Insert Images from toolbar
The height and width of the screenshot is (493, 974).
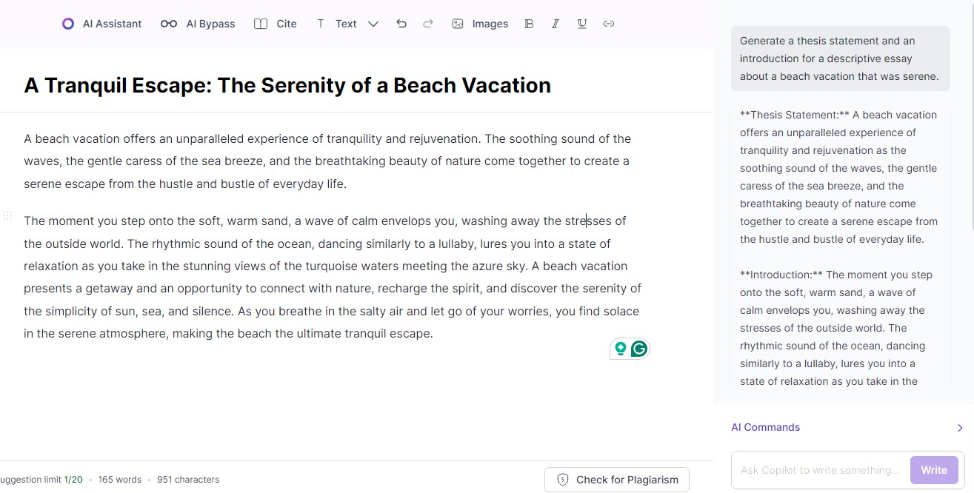pyautogui.click(x=480, y=24)
